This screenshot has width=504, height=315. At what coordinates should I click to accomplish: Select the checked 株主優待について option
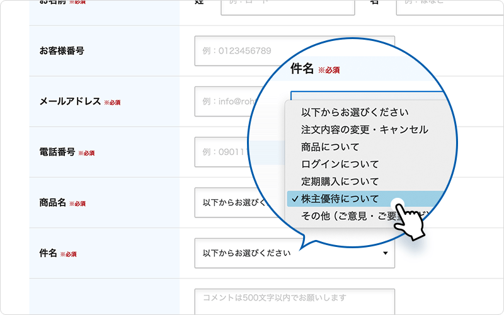(340, 199)
